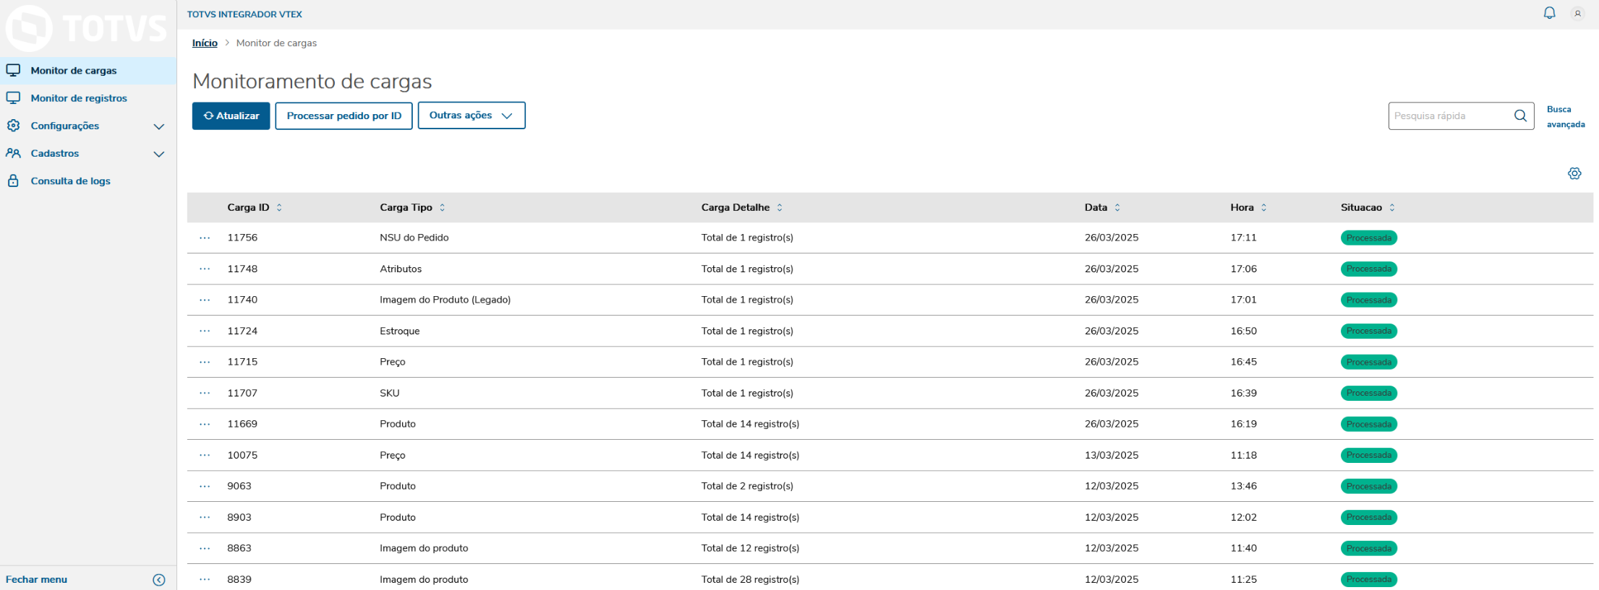Click the Atualizar button
1599x590 pixels.
point(231,116)
